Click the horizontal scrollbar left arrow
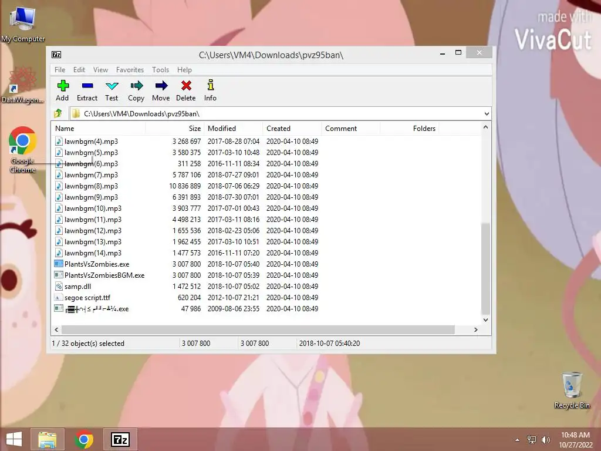This screenshot has height=451, width=601. (x=57, y=329)
